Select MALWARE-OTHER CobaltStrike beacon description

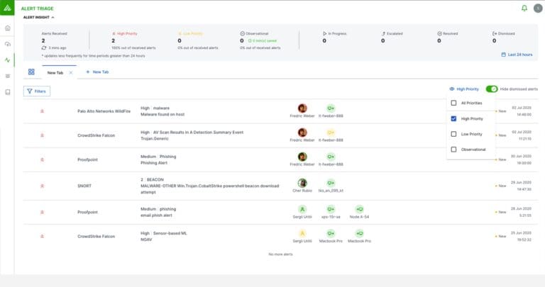click(x=209, y=189)
